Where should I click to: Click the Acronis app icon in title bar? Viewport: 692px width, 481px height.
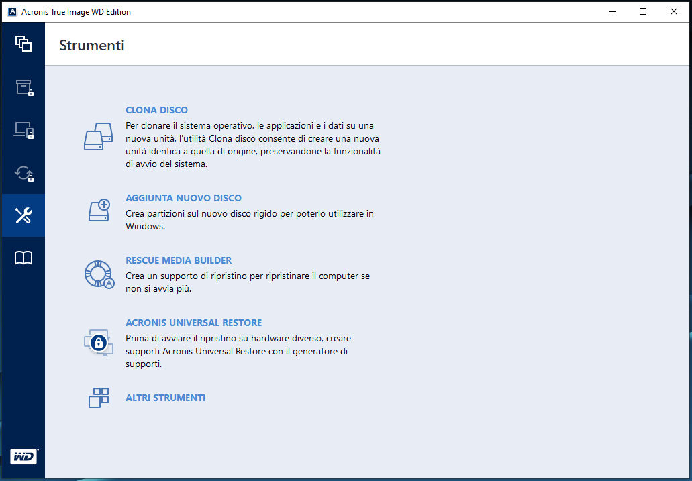12,11
